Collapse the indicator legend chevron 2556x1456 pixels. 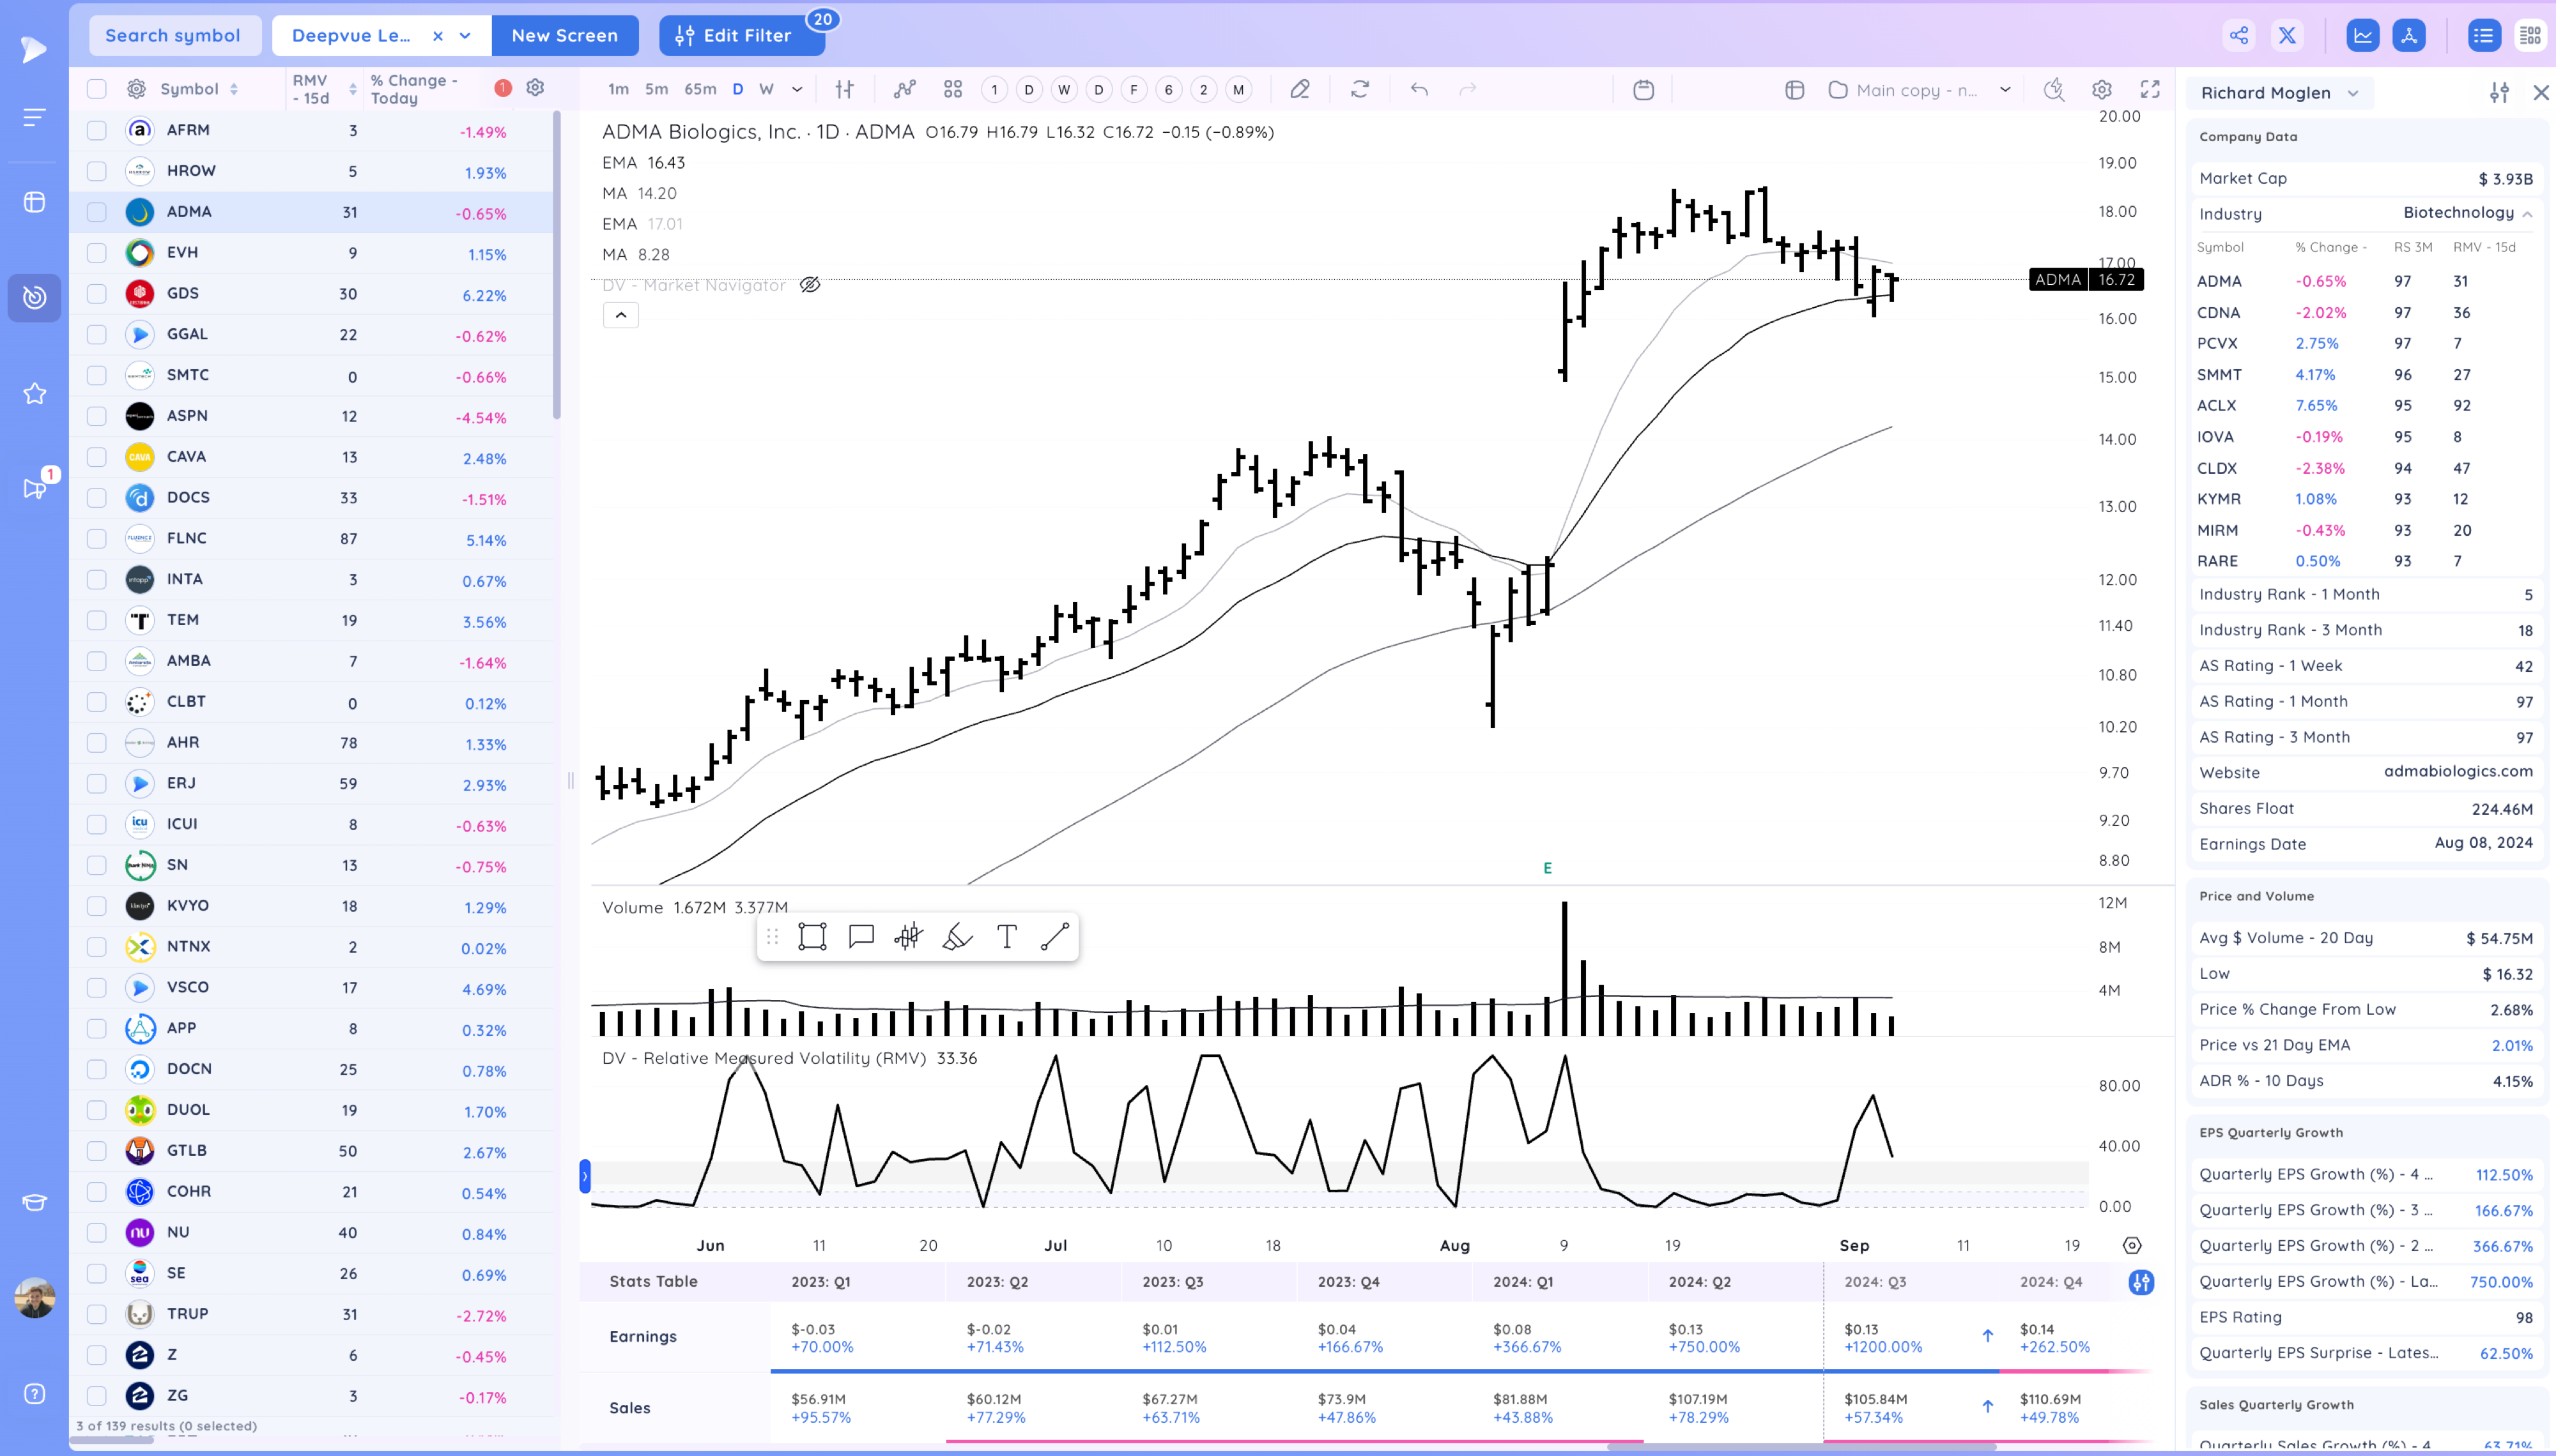click(x=620, y=316)
